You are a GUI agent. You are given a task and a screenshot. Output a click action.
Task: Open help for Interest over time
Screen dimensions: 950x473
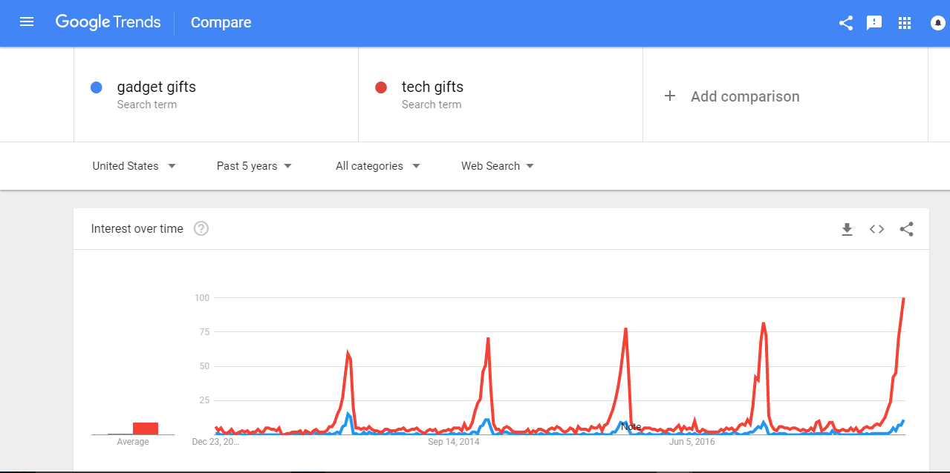pos(201,228)
